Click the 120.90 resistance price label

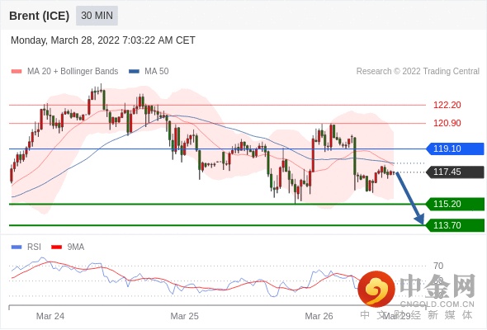pos(447,123)
